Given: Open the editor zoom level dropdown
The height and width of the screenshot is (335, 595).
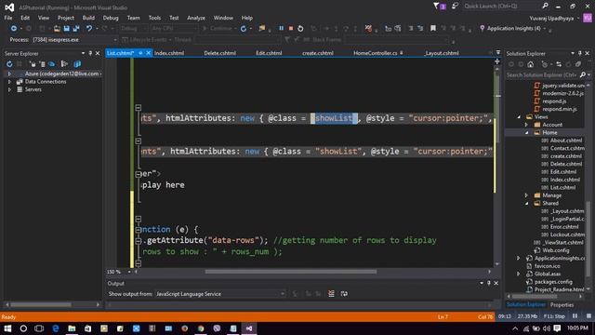Looking at the screenshot, I should pos(129,272).
